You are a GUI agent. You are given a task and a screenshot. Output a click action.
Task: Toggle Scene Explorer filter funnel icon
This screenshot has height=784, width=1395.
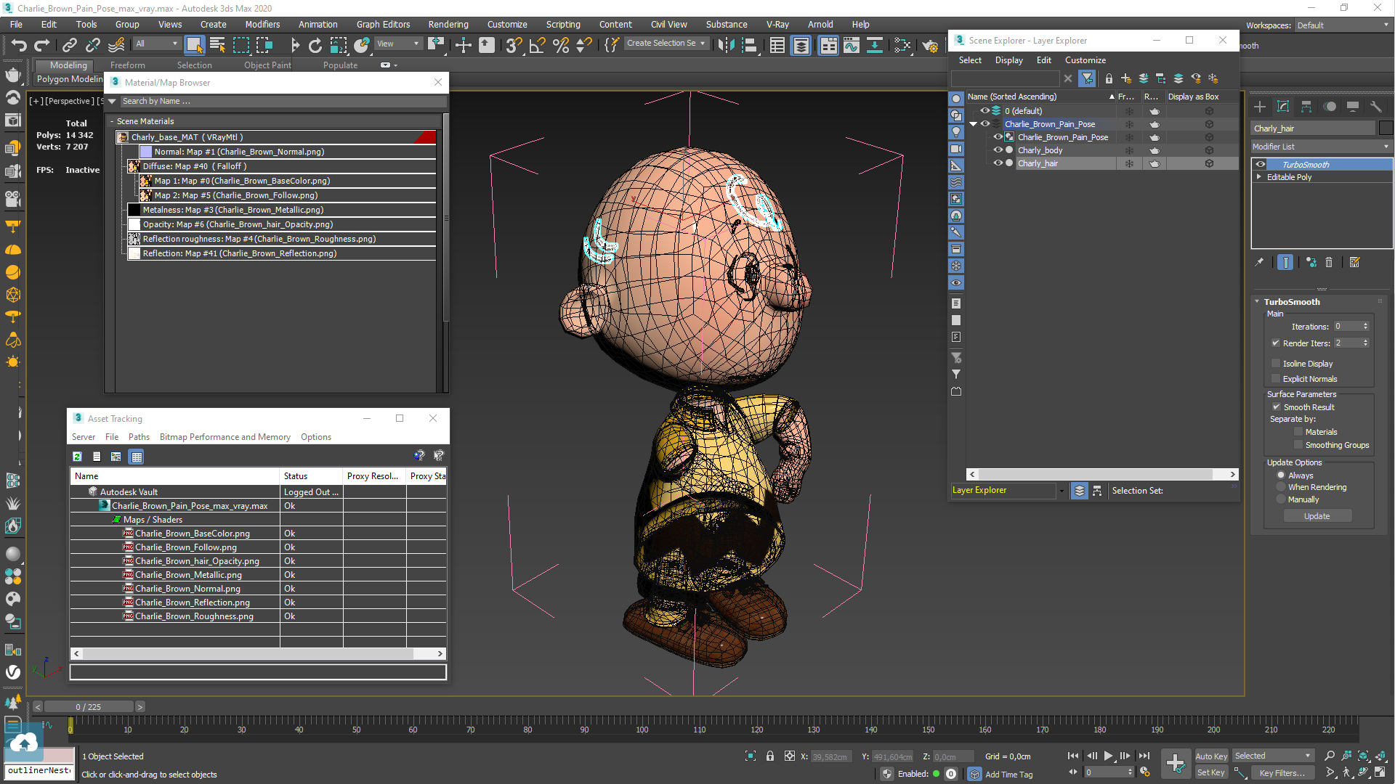[1087, 78]
